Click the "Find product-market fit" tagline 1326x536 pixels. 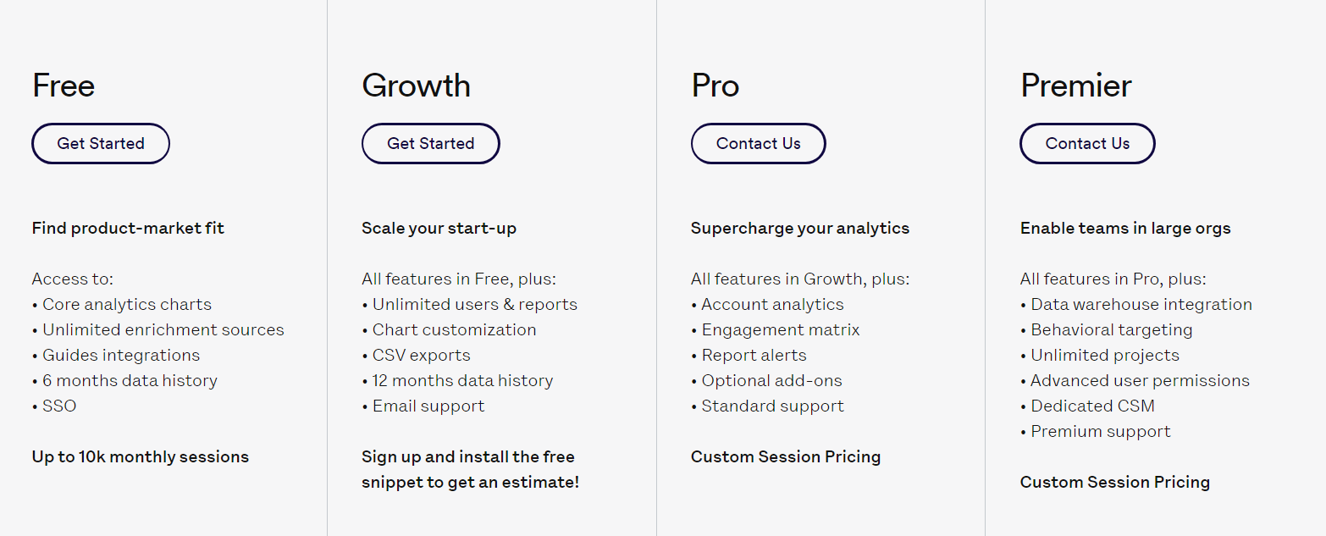point(128,228)
